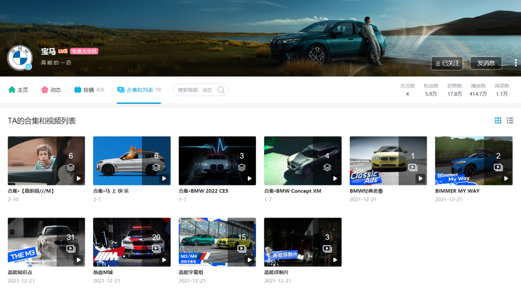This screenshot has height=291, width=521.
Task: Click the stacked layers icon on BMW Concept XM
Action: [327, 167]
